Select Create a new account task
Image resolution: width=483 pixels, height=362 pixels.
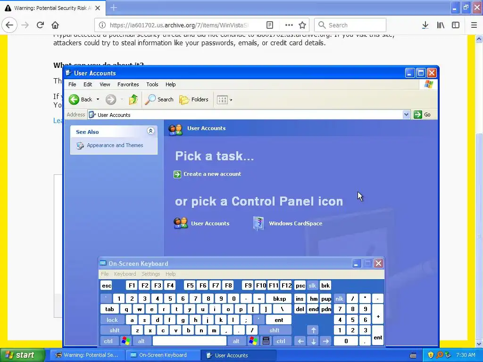[x=212, y=174]
